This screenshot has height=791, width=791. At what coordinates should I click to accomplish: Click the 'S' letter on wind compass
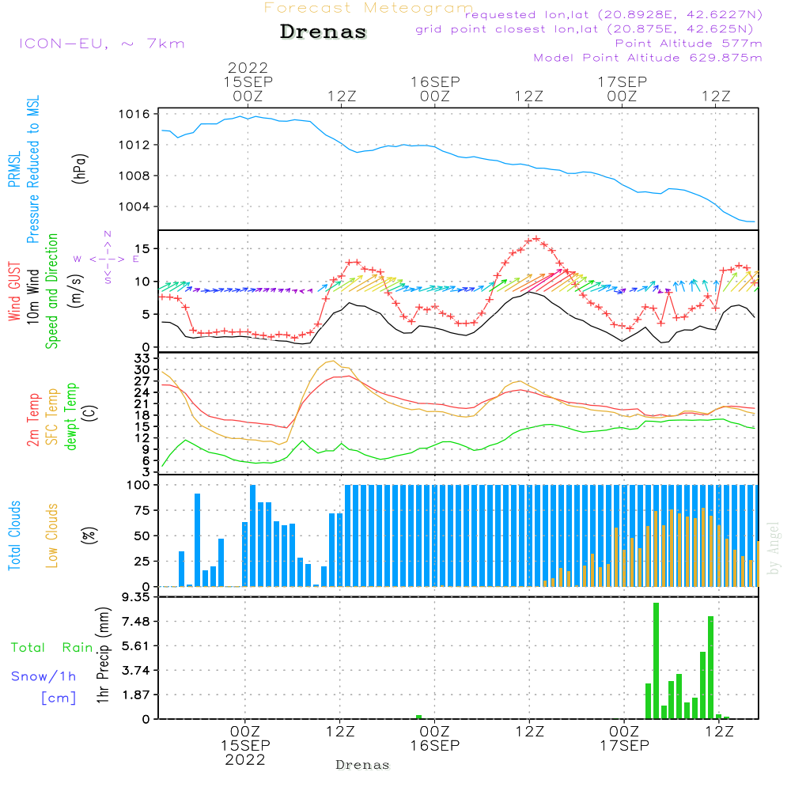pyautogui.click(x=108, y=281)
